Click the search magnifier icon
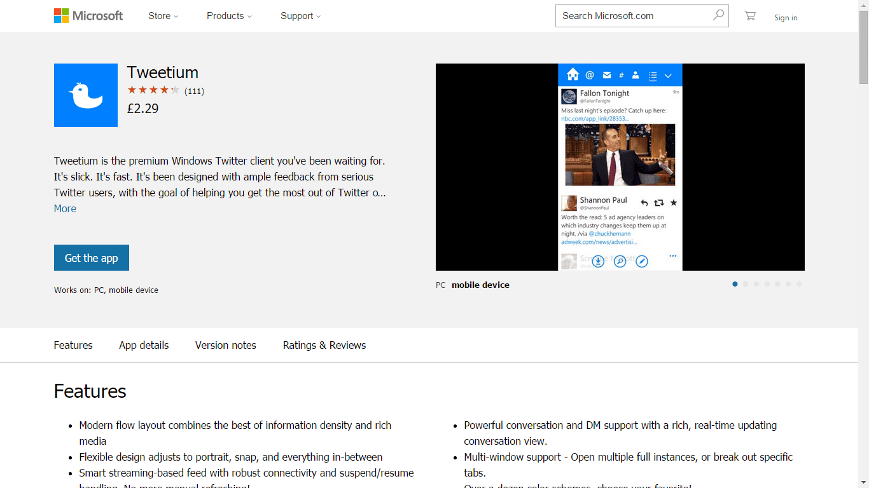The image size is (869, 488). coord(718,15)
